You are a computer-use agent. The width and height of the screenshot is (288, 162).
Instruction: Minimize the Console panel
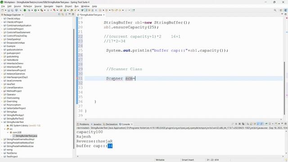point(282,124)
